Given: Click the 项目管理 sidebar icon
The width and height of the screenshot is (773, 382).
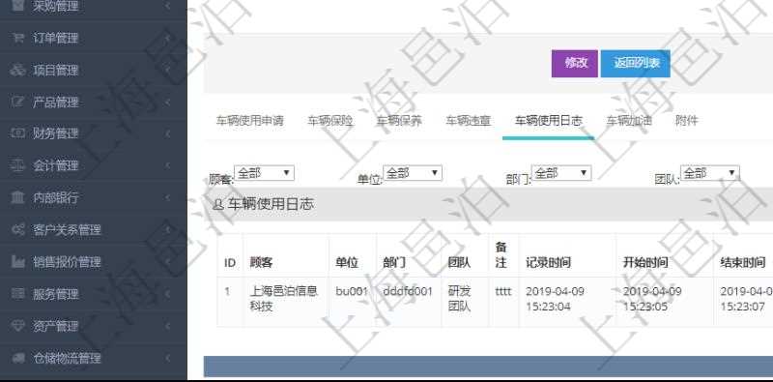Looking at the screenshot, I should point(18,70).
